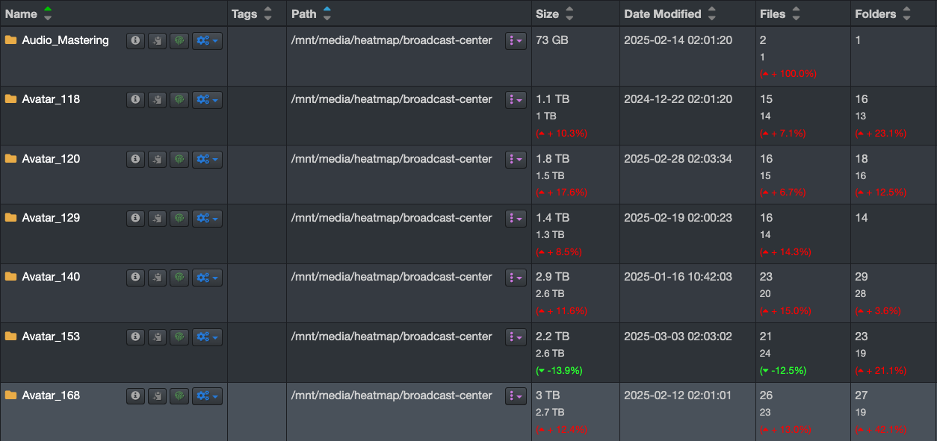Click the fingerprint icon for Audio_Mastering
This screenshot has height=441, width=937.
[x=179, y=40]
